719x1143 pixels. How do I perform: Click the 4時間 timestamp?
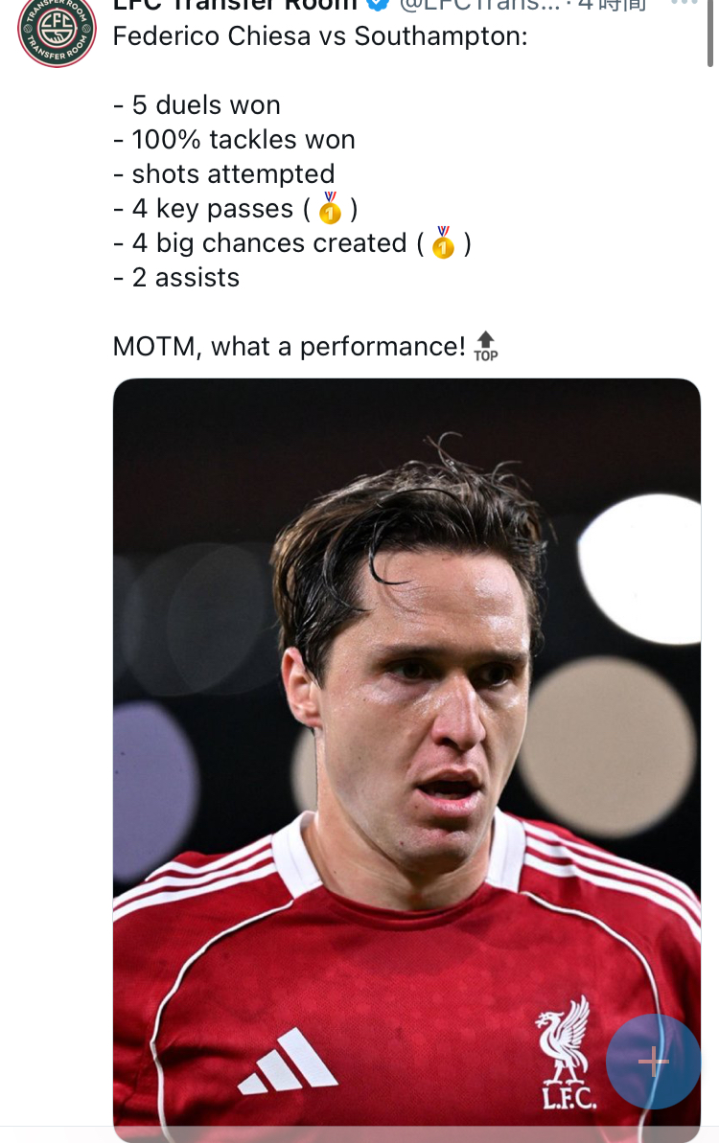612,5
